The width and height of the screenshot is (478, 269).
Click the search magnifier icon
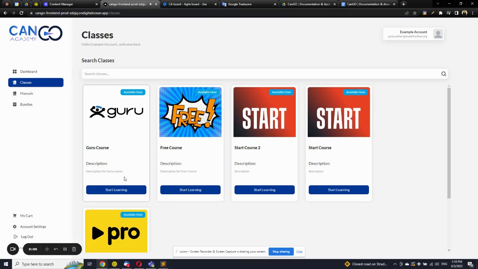[444, 74]
